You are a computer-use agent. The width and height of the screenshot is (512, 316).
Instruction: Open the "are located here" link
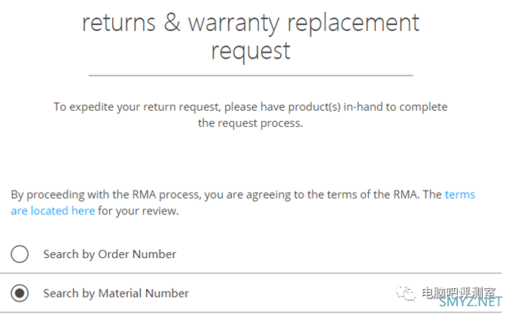(53, 211)
